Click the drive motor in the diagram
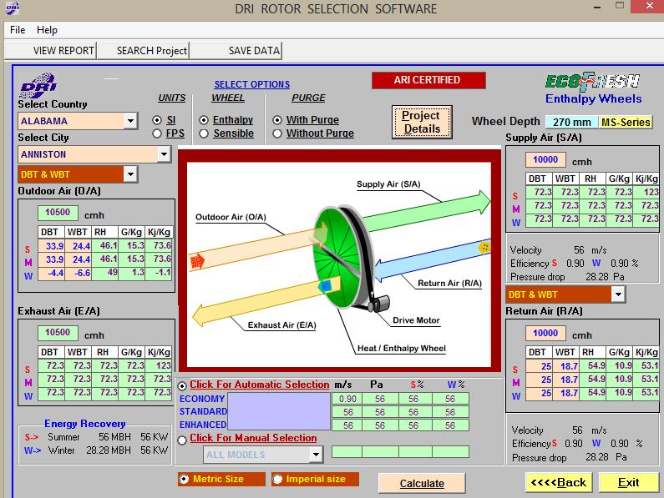The height and width of the screenshot is (498, 664). [378, 304]
